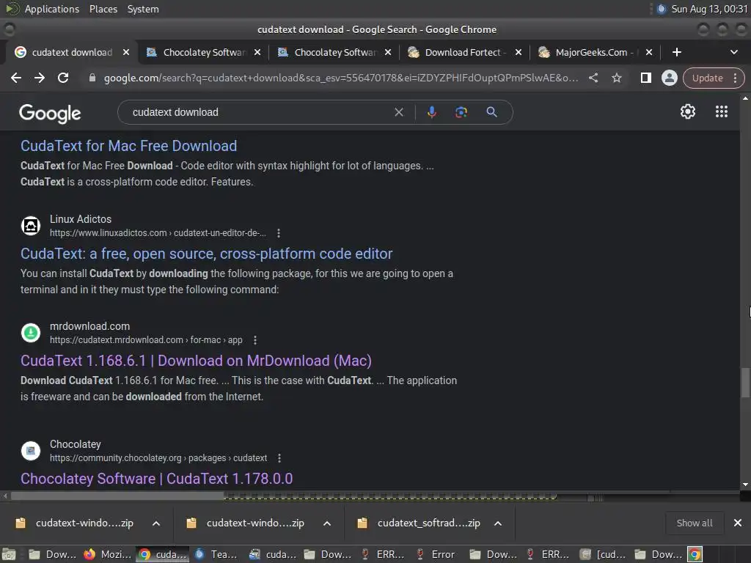This screenshot has height=563, width=751.
Task: Click the down arrow of vertical scrollbar
Action: (x=745, y=485)
